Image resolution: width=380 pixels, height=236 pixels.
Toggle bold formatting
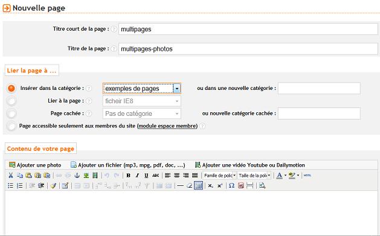tap(129, 175)
